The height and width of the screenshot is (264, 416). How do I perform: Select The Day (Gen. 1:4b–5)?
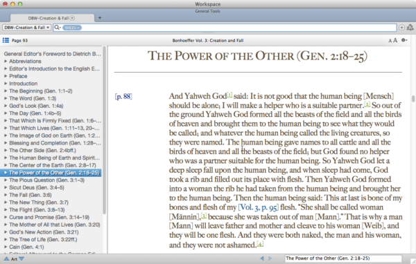(35, 113)
